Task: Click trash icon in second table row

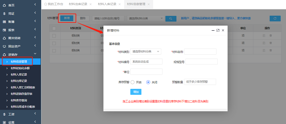Action: coord(271,43)
